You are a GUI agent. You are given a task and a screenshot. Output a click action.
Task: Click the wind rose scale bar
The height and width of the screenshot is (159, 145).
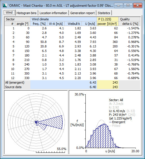click(x=51, y=152)
